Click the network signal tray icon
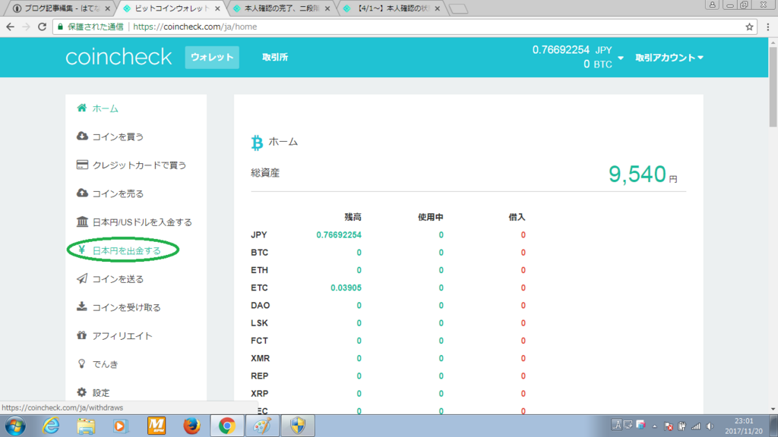 (696, 426)
